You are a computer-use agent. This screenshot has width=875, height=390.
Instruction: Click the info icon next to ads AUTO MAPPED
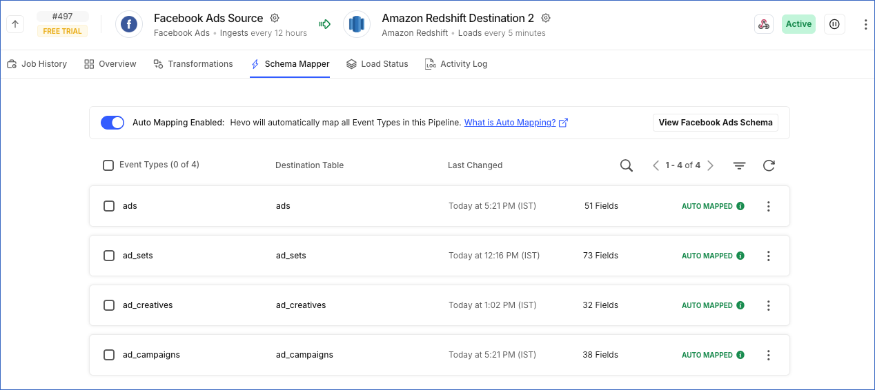tap(740, 206)
